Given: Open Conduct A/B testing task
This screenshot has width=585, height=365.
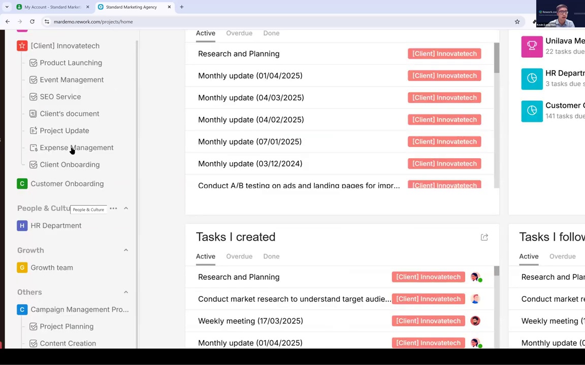Looking at the screenshot, I should click(x=299, y=185).
